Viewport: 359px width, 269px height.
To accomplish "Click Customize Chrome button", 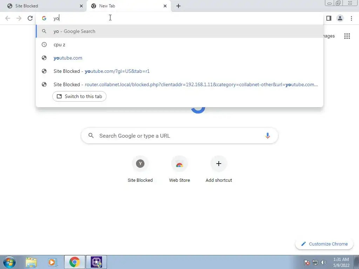I will click(x=324, y=244).
